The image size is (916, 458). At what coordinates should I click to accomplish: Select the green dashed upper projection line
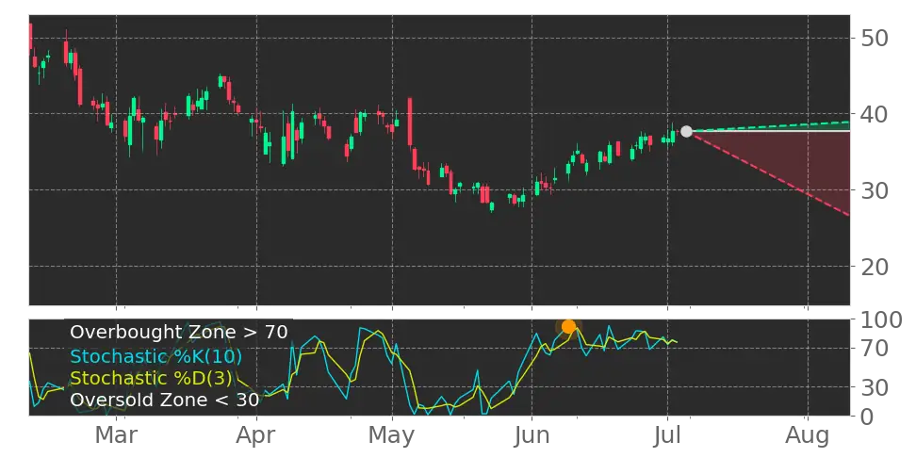click(x=770, y=127)
